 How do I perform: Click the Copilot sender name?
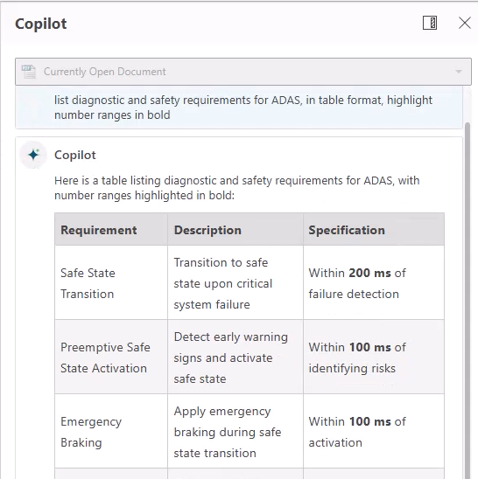coord(75,156)
